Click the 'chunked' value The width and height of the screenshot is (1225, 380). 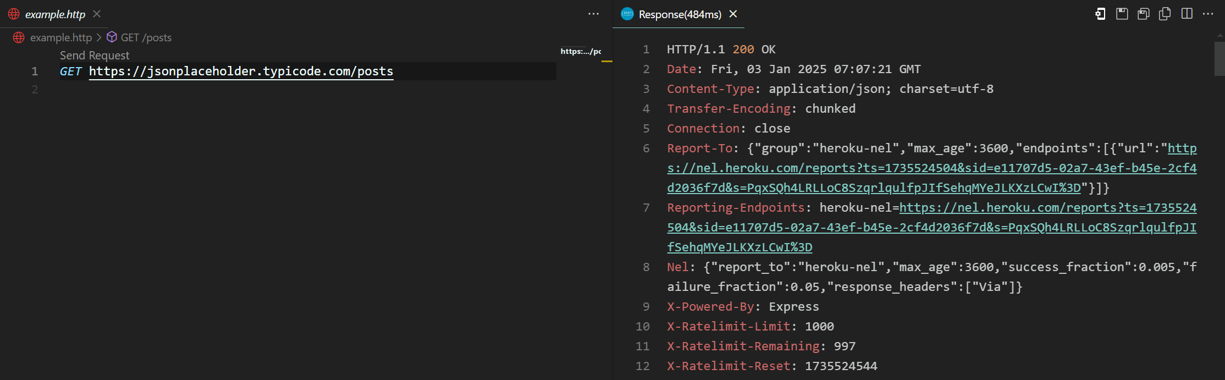tap(830, 109)
